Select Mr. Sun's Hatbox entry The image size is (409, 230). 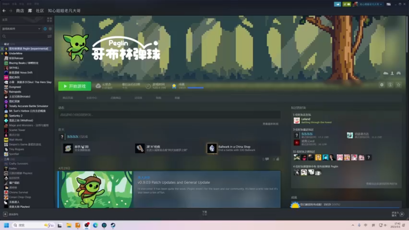point(27,111)
